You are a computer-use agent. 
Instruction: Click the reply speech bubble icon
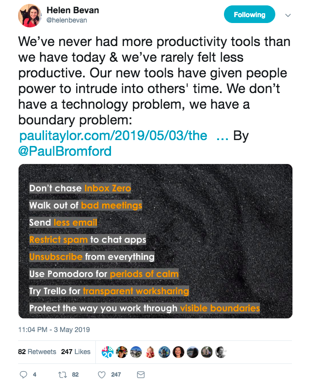click(23, 375)
